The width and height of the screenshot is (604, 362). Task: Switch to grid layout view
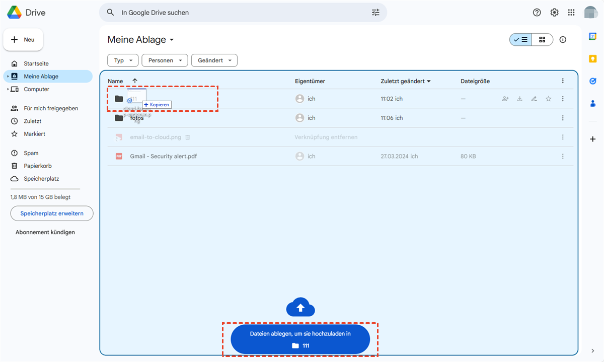click(542, 40)
